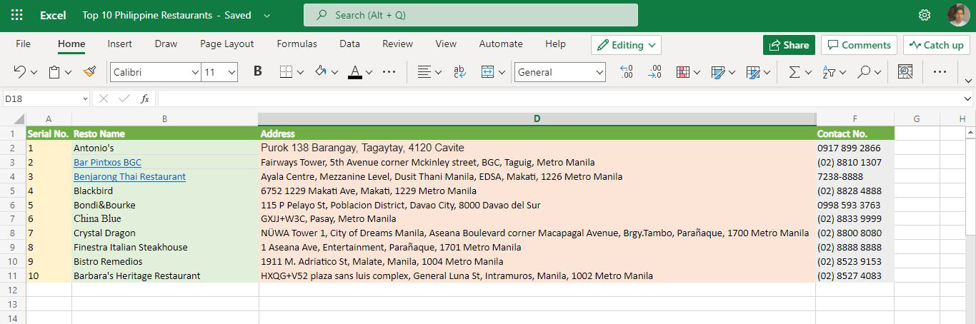
Task: Switch to the Draw tab
Action: 166,44
